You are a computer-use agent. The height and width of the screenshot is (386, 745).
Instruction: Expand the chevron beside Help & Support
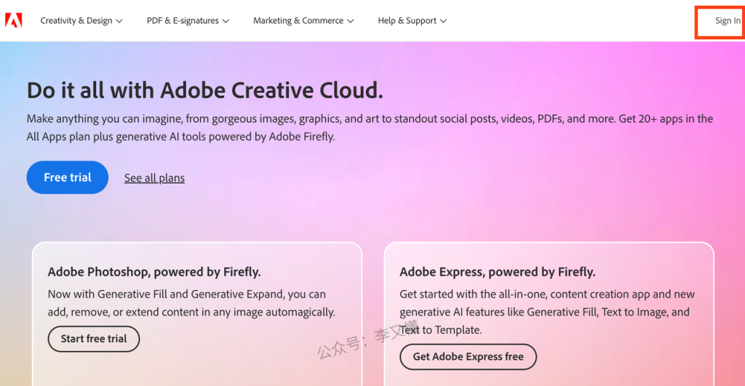point(444,21)
